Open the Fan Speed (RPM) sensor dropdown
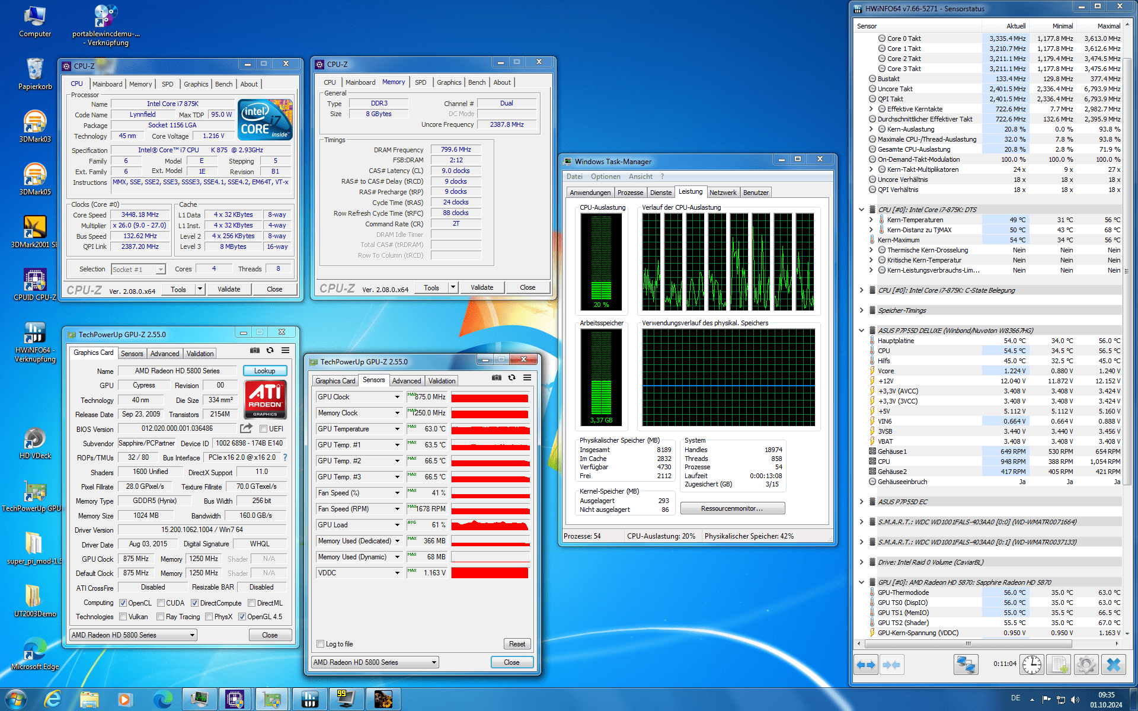 pyautogui.click(x=397, y=509)
